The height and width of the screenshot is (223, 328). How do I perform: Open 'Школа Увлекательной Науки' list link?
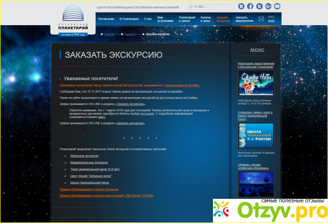click(x=89, y=182)
